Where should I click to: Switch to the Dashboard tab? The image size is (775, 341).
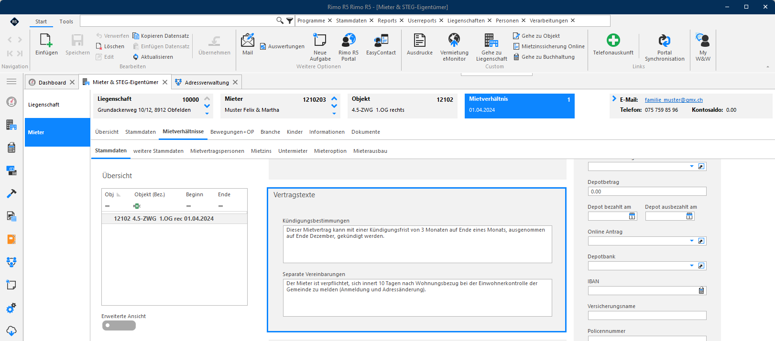(x=52, y=83)
